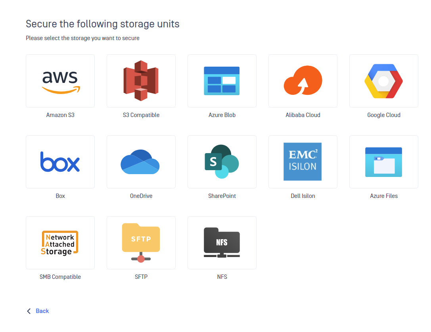Choose the Google Cloud hexagon logo
Screen dimensions: 431x332
[383, 81]
